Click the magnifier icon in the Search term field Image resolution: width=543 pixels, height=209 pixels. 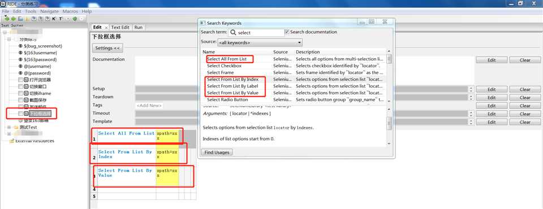coord(233,33)
